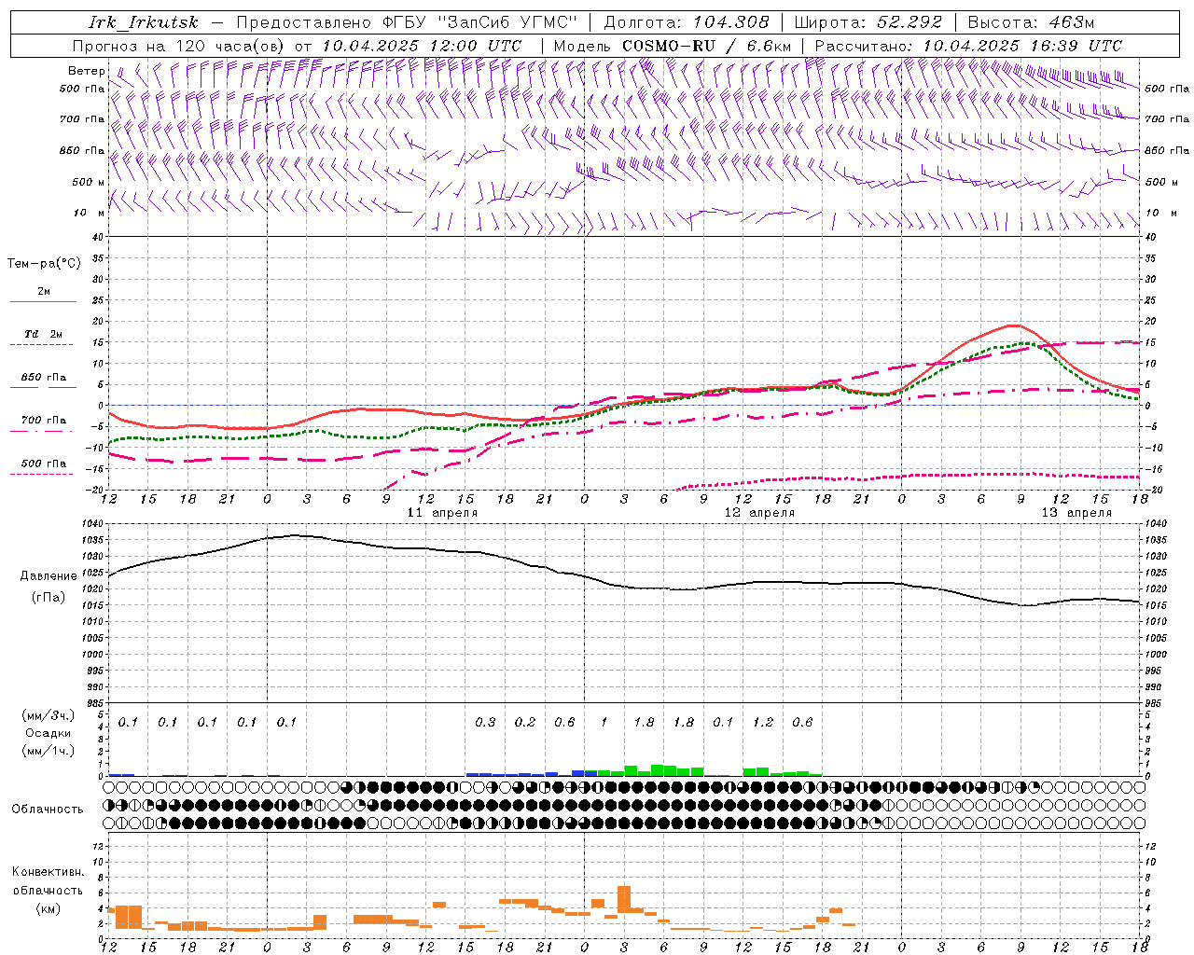The width and height of the screenshot is (1194, 955).
Task: Click the (мм/1ч.) unit label
Action: pyautogui.click(x=49, y=751)
